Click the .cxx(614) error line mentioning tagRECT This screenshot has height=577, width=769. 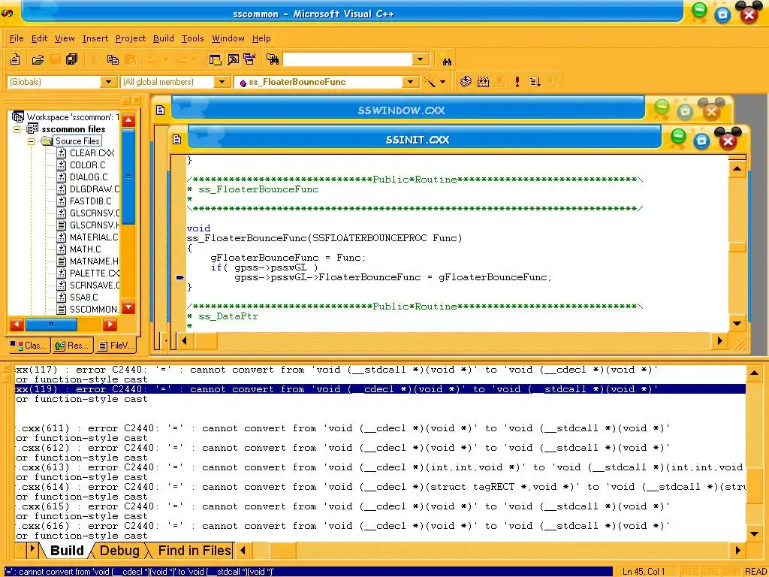380,487
